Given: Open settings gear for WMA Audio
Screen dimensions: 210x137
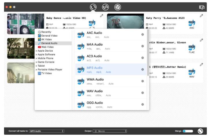Looking at the screenshot, I should [143, 81].
